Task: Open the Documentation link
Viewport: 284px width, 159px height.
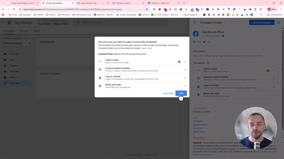Action: [200, 125]
